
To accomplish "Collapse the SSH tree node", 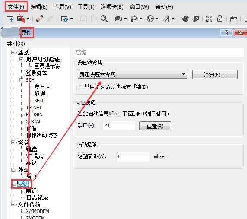I will tap(21, 80).
